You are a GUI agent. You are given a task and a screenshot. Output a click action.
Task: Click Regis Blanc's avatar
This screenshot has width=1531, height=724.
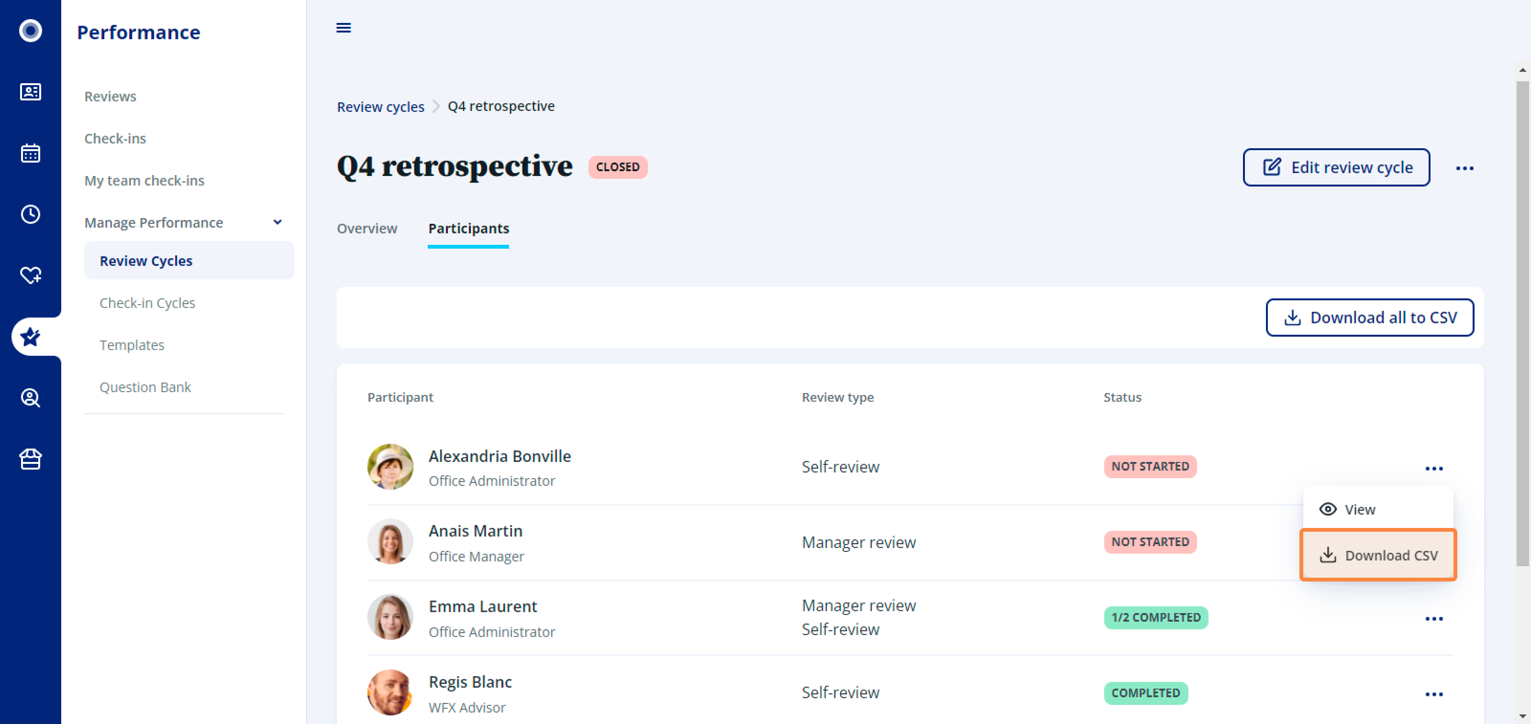pyautogui.click(x=390, y=692)
